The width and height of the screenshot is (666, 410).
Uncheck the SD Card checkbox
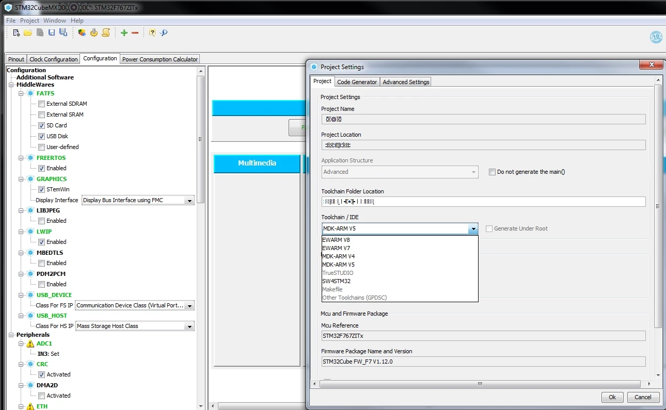42,125
